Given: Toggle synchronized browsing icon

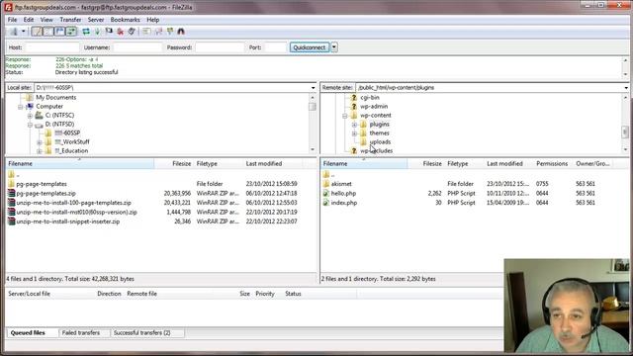Looking at the screenshot, I should point(169,32).
